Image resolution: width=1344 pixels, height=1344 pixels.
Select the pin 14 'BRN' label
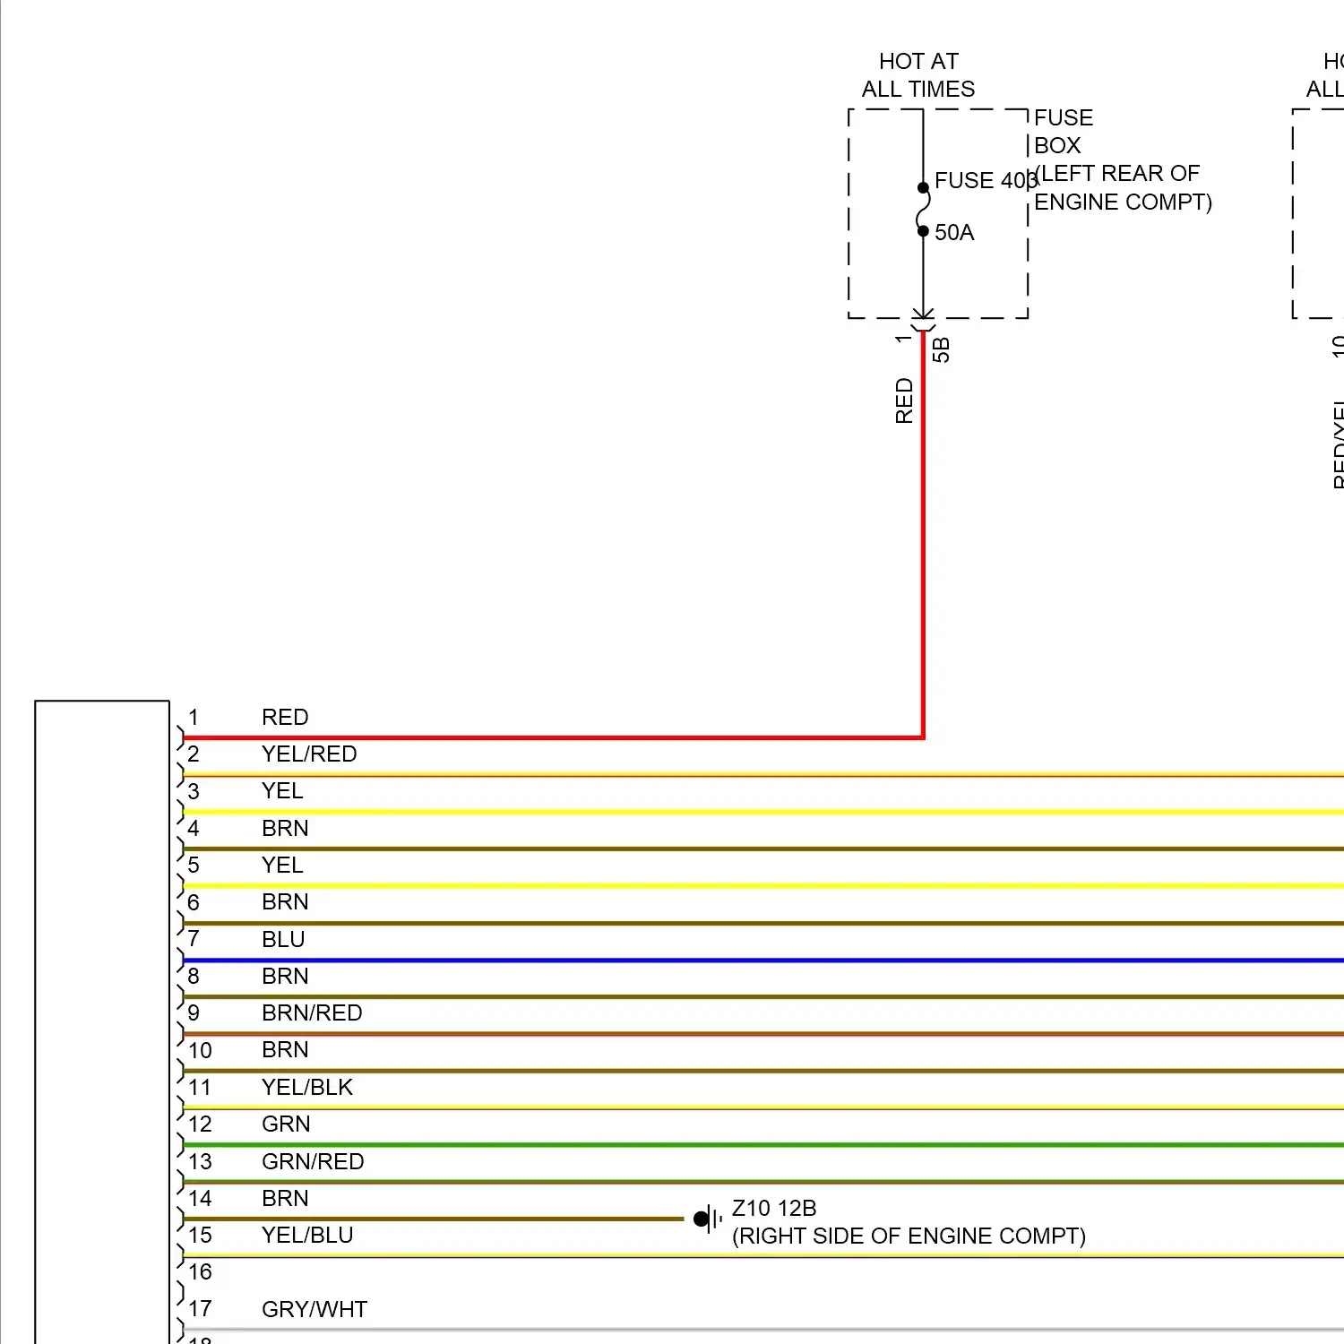pos(285,1198)
